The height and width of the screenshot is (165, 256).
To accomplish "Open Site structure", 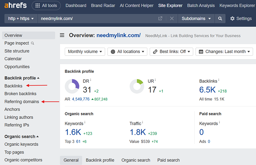I will point(17,51).
